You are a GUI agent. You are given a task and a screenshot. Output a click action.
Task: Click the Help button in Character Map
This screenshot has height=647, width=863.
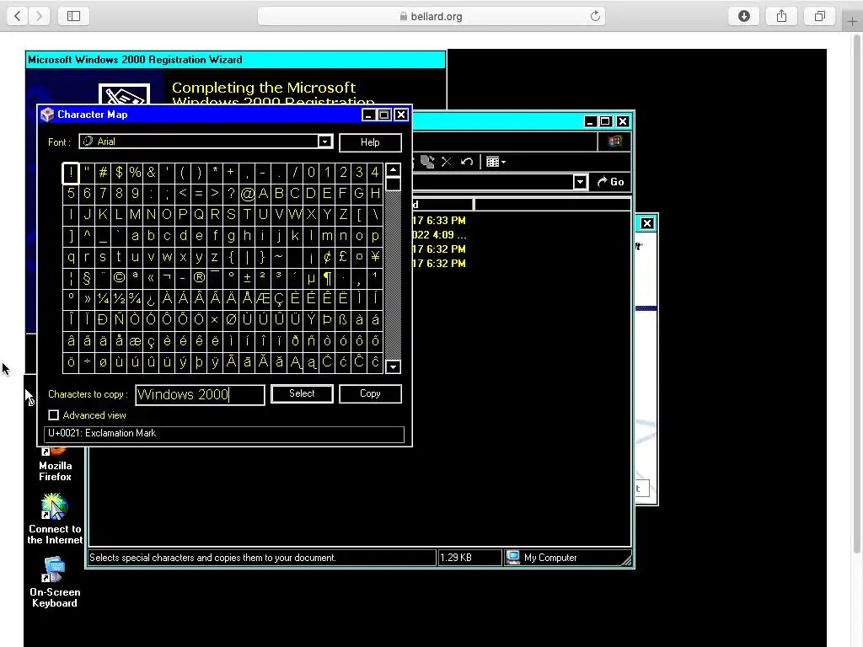point(370,142)
